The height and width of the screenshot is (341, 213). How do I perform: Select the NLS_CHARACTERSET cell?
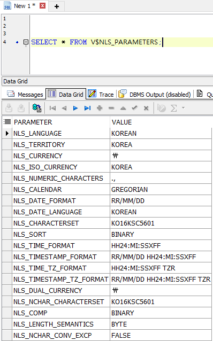click(61, 223)
